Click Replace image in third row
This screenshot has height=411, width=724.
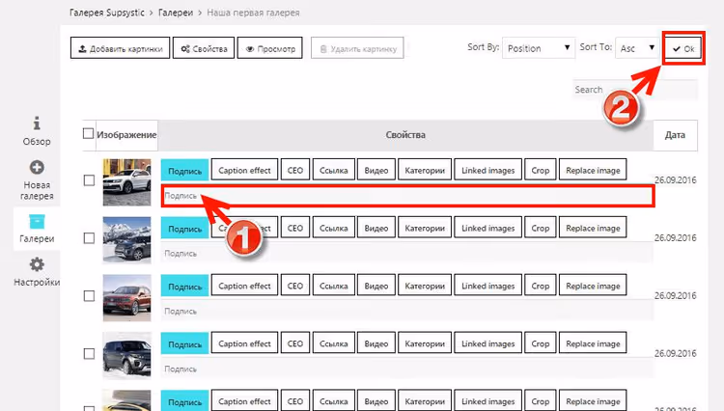[593, 286]
